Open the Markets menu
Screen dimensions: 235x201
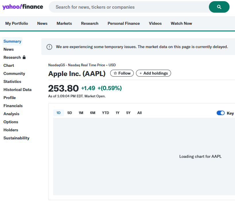(64, 23)
